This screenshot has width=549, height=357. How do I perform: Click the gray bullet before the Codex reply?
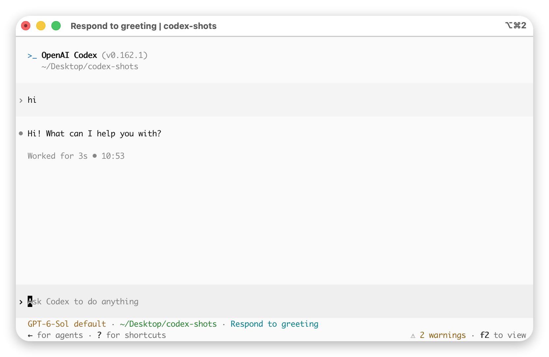(21, 133)
